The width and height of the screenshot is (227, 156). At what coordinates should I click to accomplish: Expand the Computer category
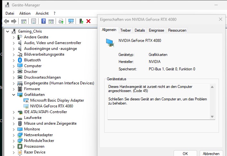click(x=14, y=66)
